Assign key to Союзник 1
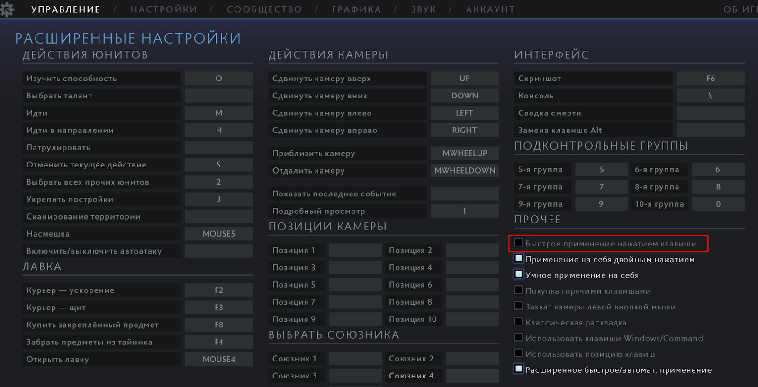 coord(356,359)
